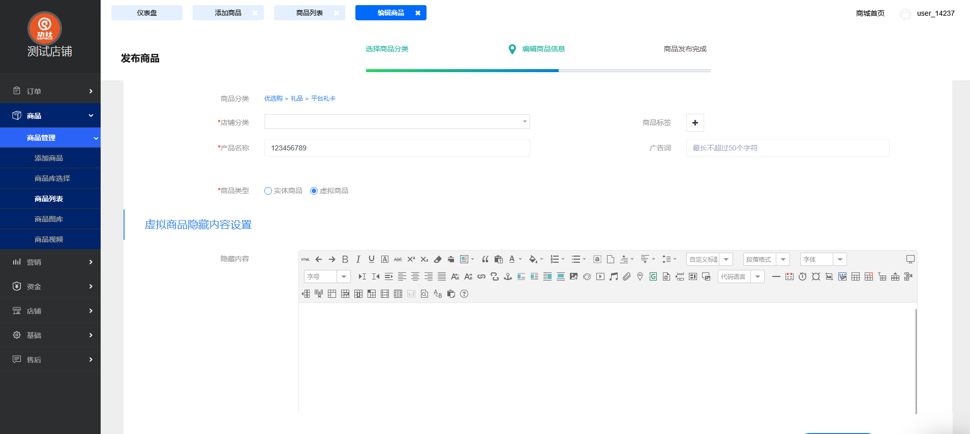Select the 虚拟商品 radio button
The width and height of the screenshot is (970, 434).
coord(314,191)
